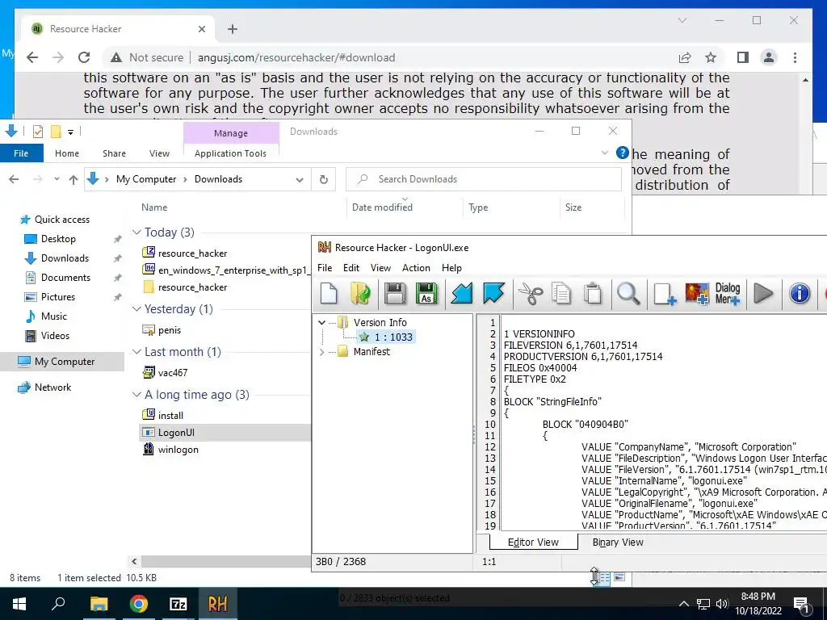Image resolution: width=827 pixels, height=620 pixels.
Task: Click the navigate next resource arrow icon
Action: coord(493,293)
